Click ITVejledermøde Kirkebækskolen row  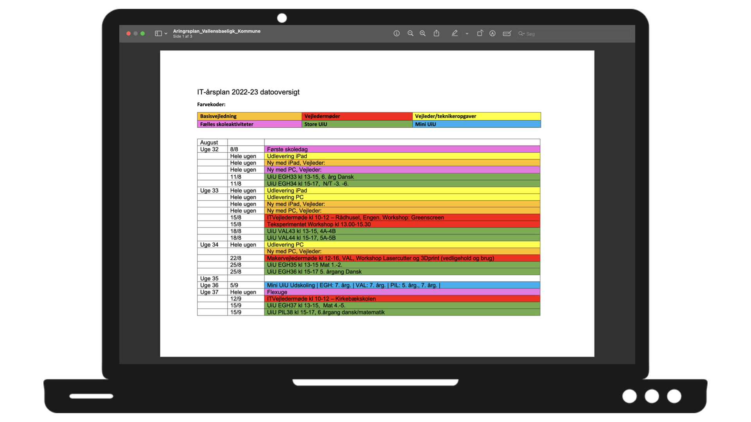click(x=402, y=299)
